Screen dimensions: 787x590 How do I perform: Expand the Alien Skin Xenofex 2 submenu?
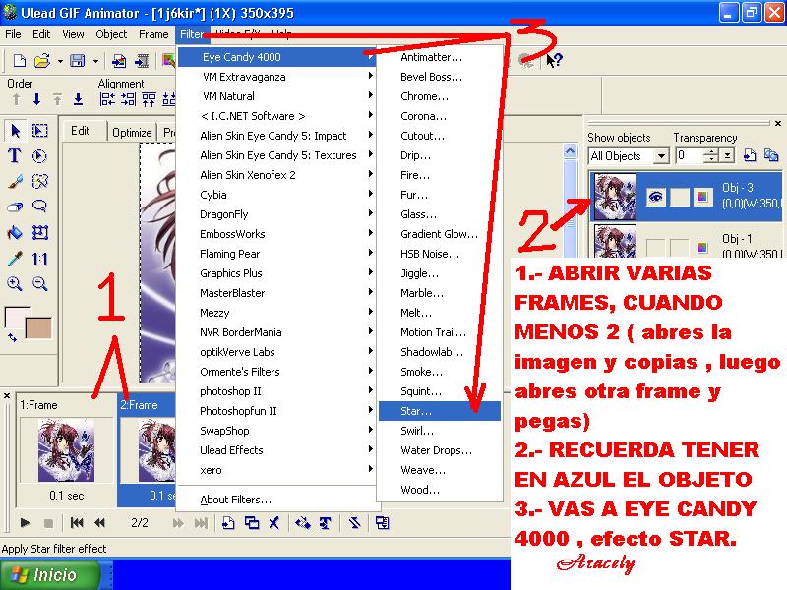[277, 175]
